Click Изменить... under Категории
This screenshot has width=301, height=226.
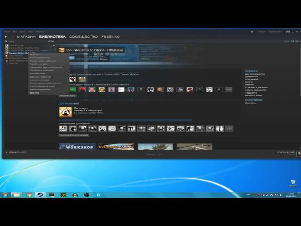point(251,103)
